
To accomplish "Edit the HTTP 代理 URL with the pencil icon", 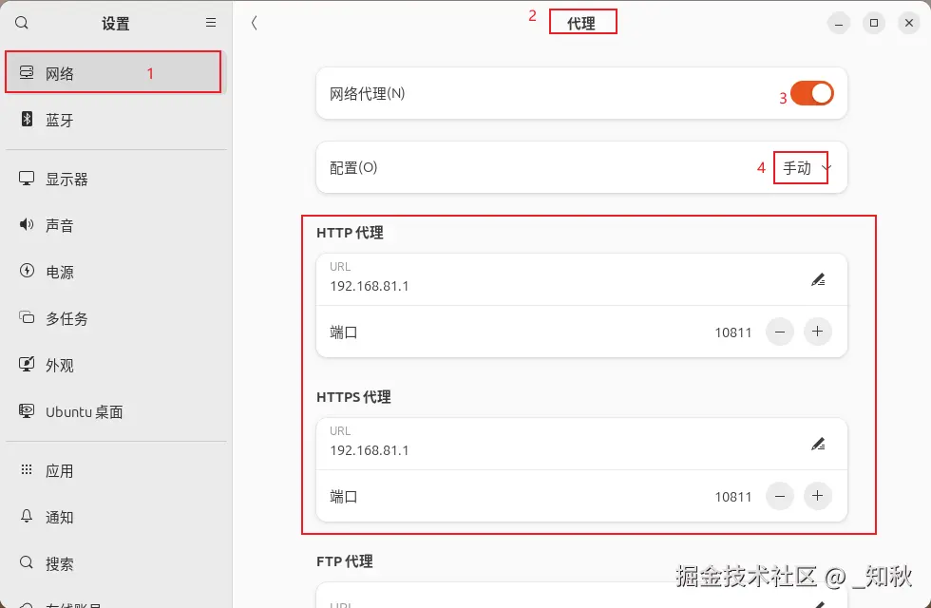I will coord(818,279).
